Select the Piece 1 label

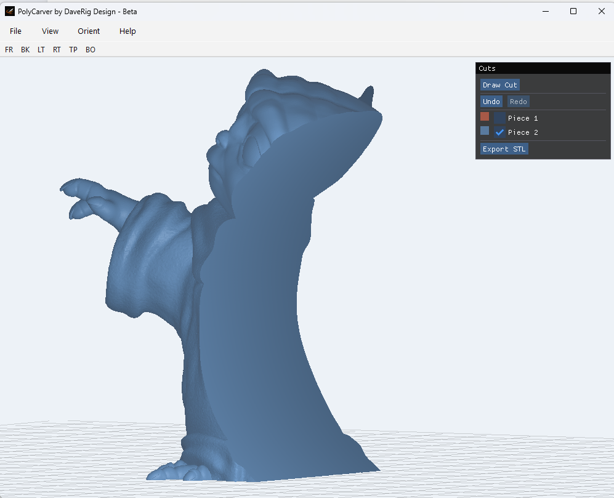click(x=523, y=118)
